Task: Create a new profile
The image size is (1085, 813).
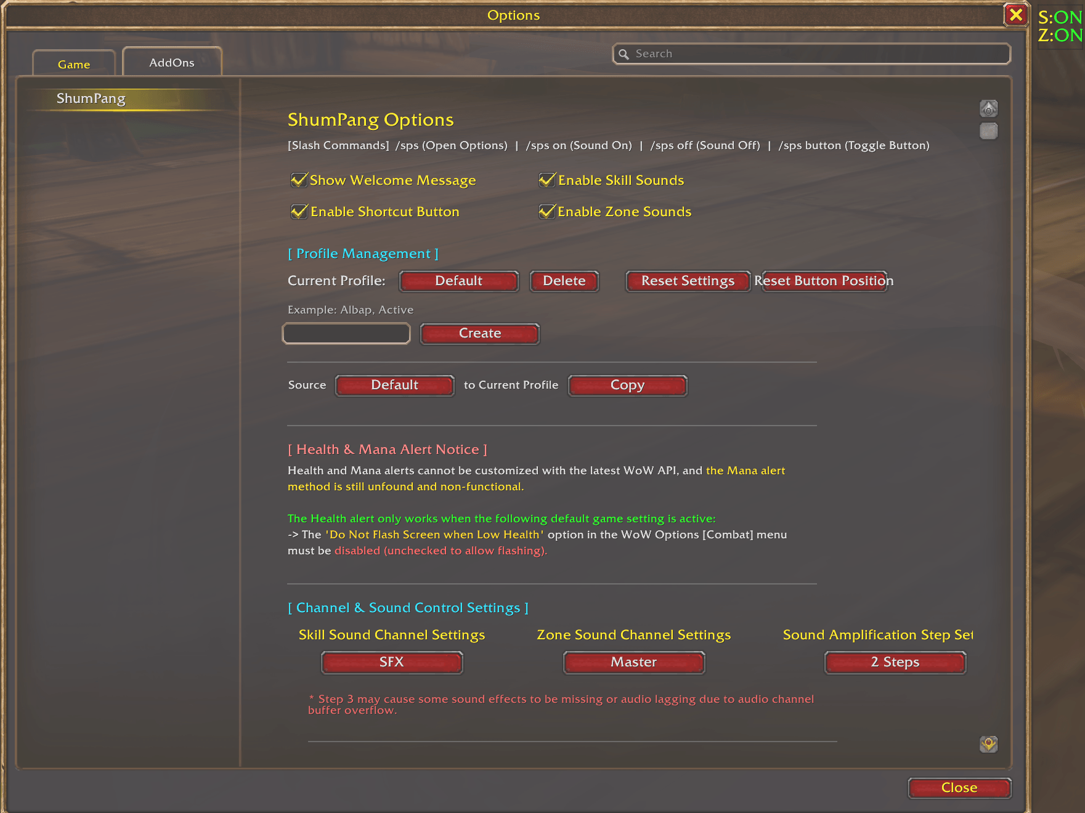Action: (x=480, y=333)
